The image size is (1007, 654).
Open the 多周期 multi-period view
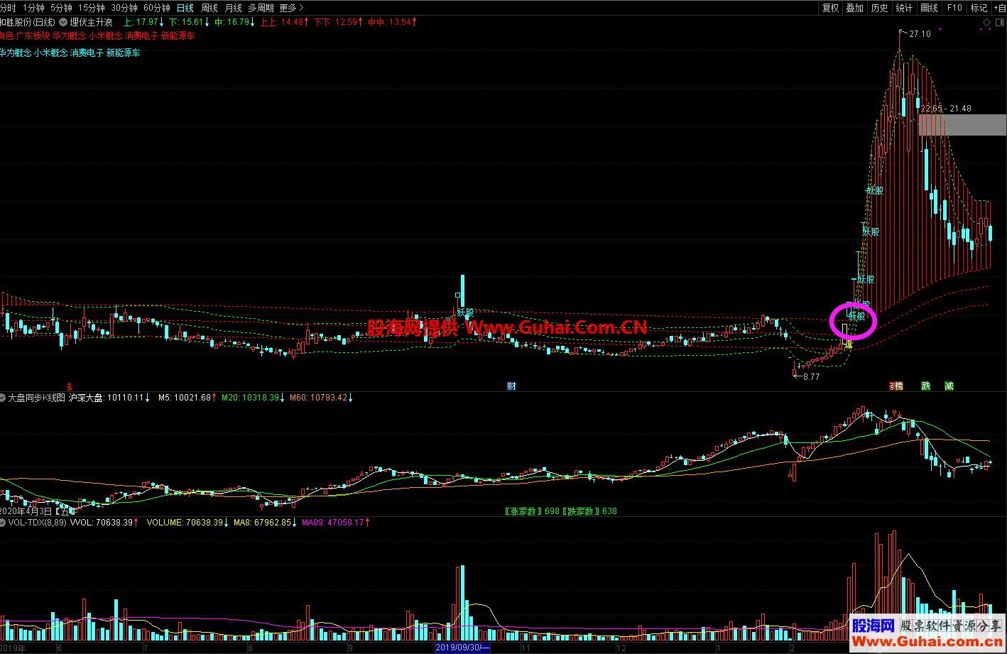coord(261,8)
